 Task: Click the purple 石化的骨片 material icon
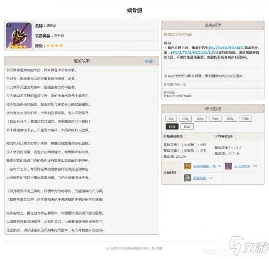228,166
